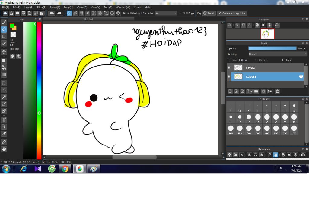This screenshot has height=199, width=309.
Task: Click Create a straight line button
Action: click(232, 13)
